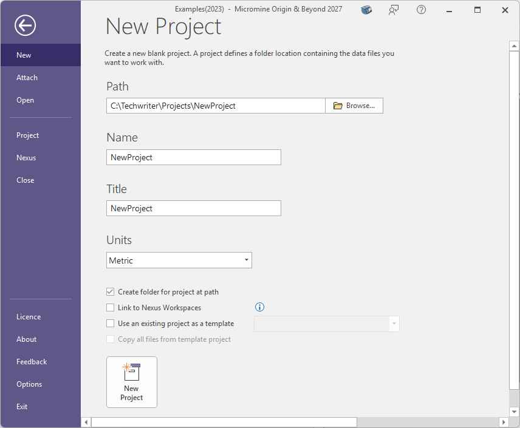Click the New Project button with the box icon
Viewport: 520px width, 428px height.
tap(132, 382)
